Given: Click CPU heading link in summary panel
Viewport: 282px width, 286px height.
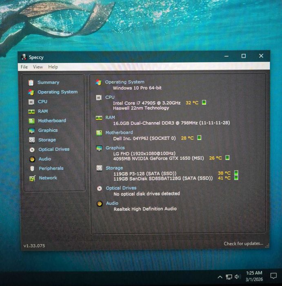Looking at the screenshot, I should (110, 97).
